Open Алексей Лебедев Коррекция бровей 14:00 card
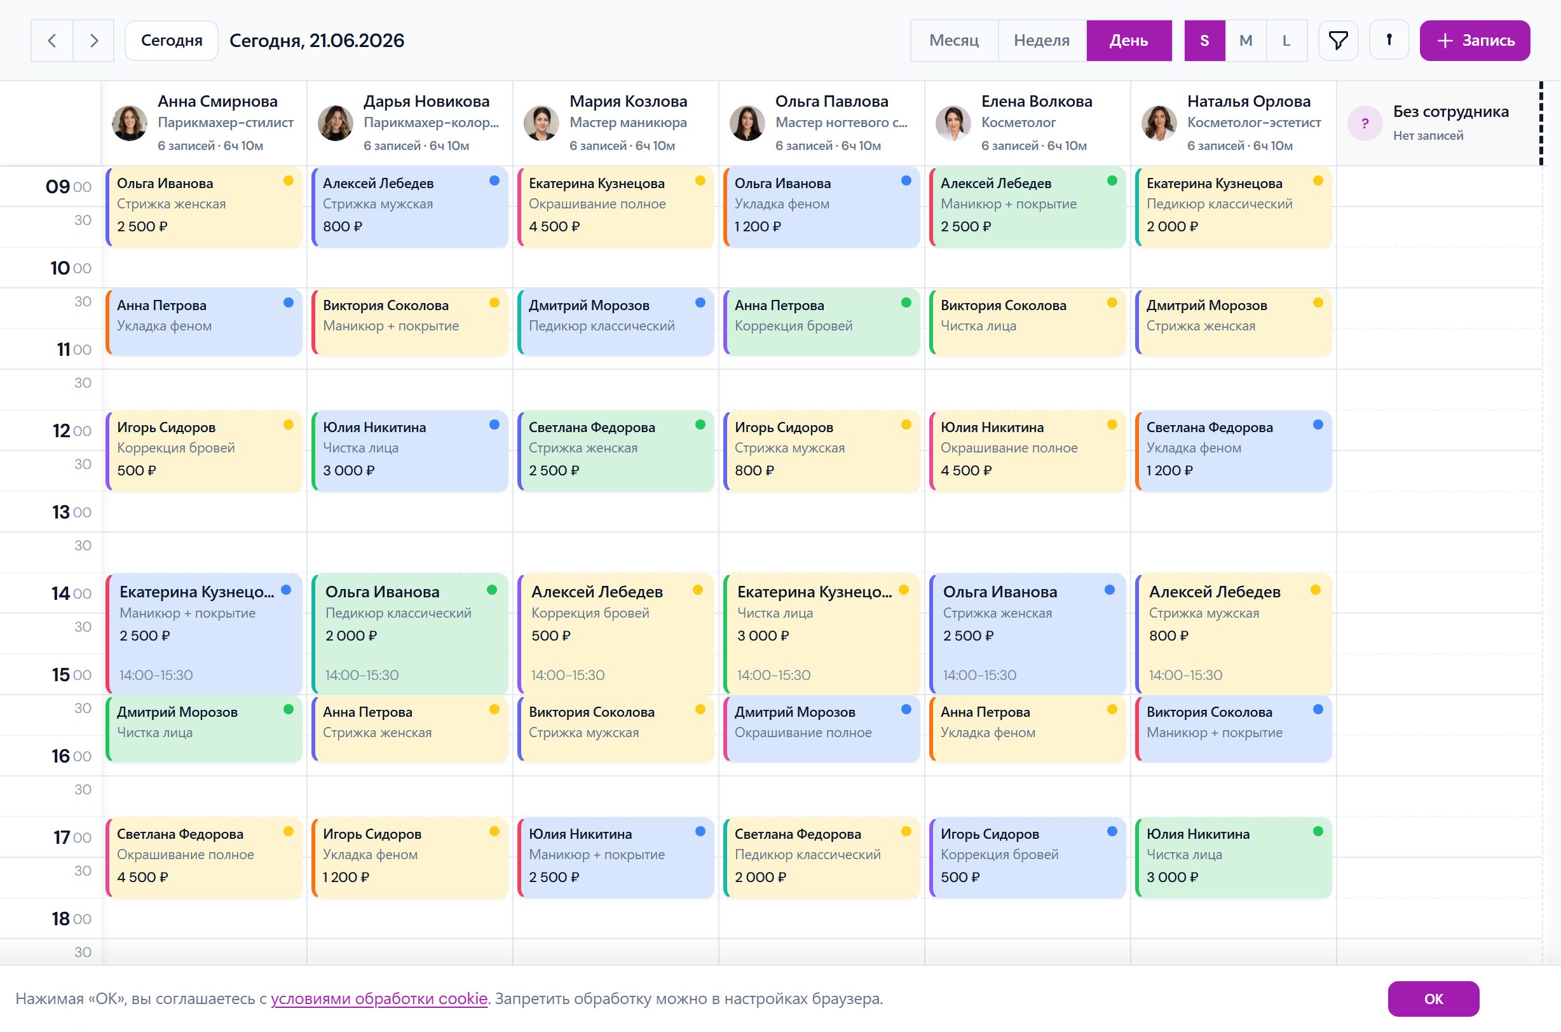This screenshot has height=1032, width=1561. [616, 634]
